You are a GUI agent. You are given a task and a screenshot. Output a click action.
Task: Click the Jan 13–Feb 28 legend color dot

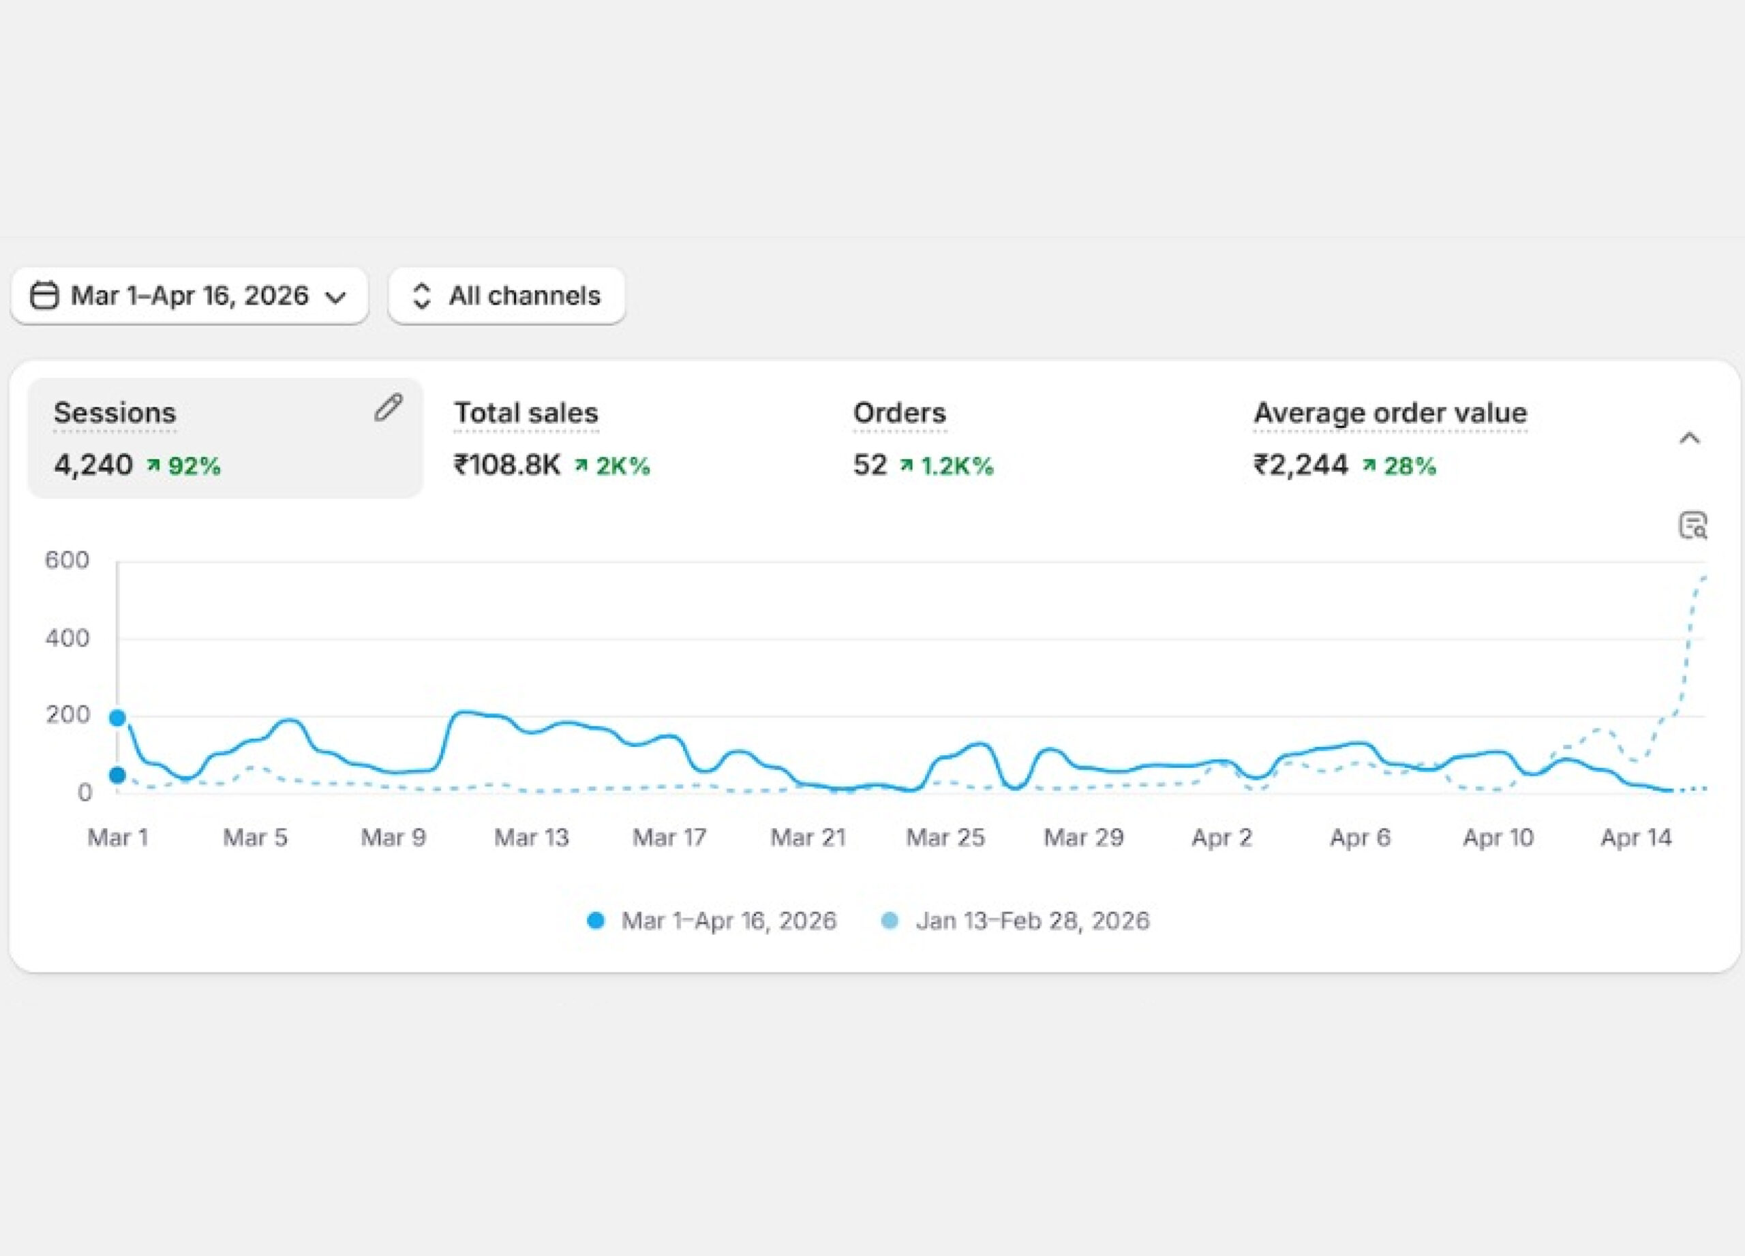click(890, 921)
